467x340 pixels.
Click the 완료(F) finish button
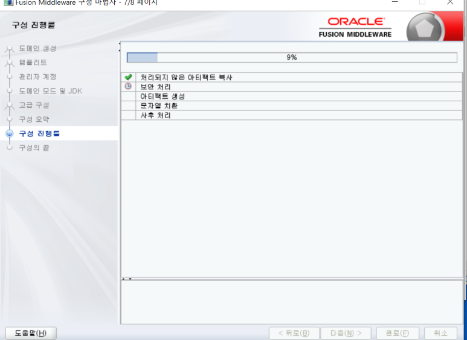398,333
